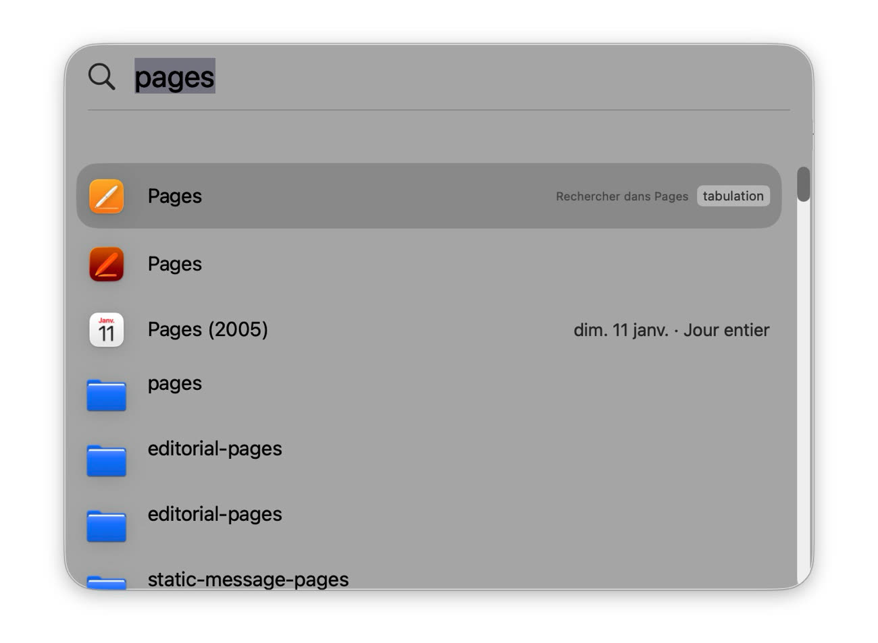Select the highlighted Pages result name
The width and height of the screenshot is (878, 643).
point(175,196)
